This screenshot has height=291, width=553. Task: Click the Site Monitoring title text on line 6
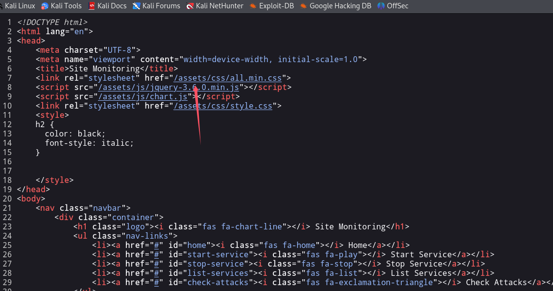click(x=104, y=68)
